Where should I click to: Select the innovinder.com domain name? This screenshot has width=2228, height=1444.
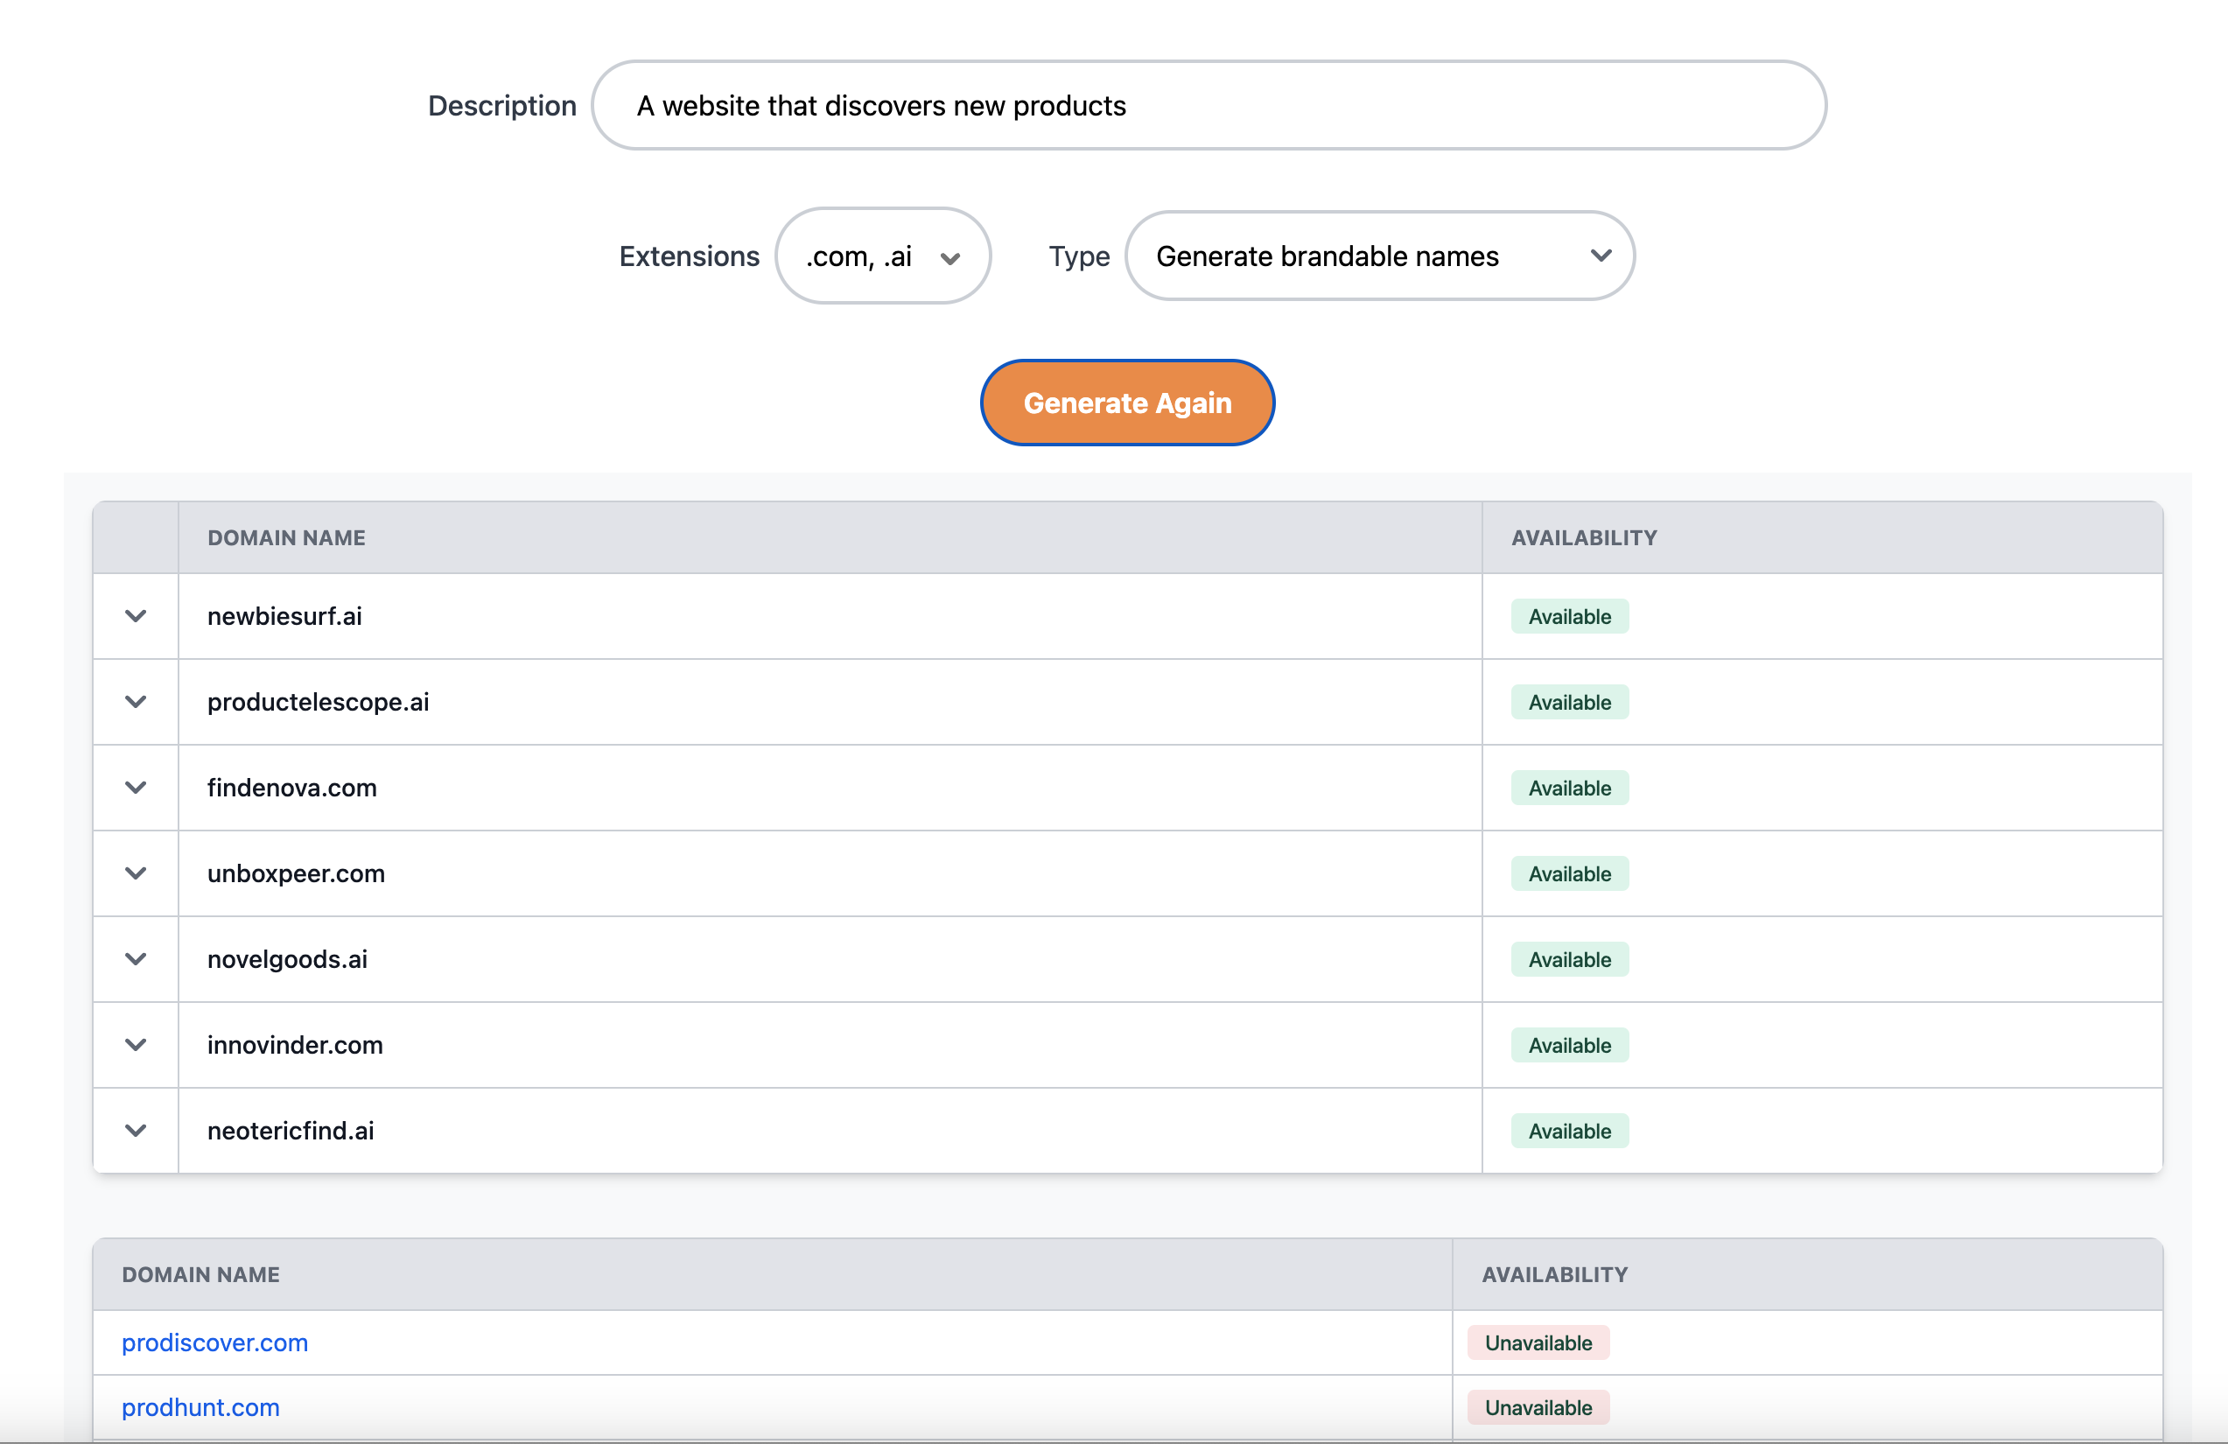295,1045
